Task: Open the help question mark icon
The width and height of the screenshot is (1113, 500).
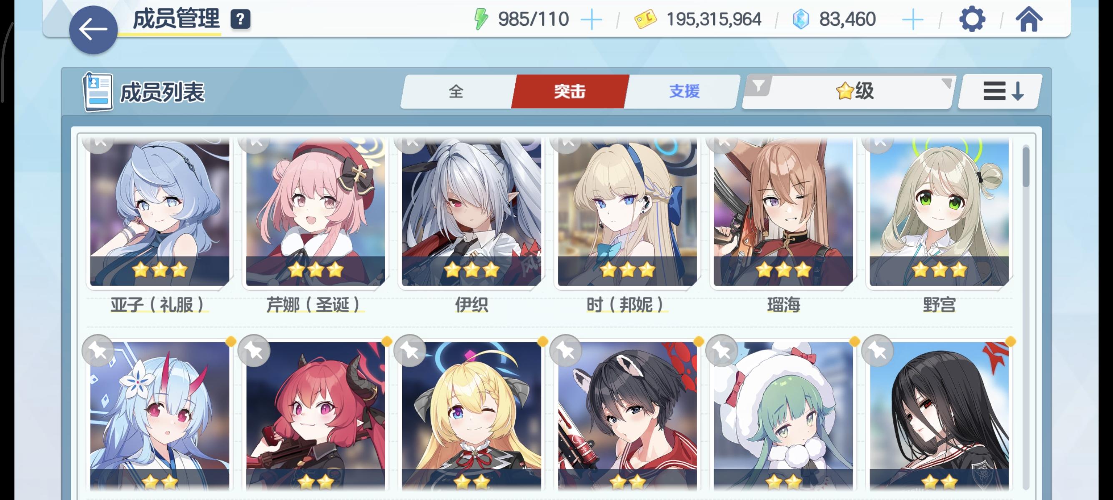Action: [x=240, y=20]
